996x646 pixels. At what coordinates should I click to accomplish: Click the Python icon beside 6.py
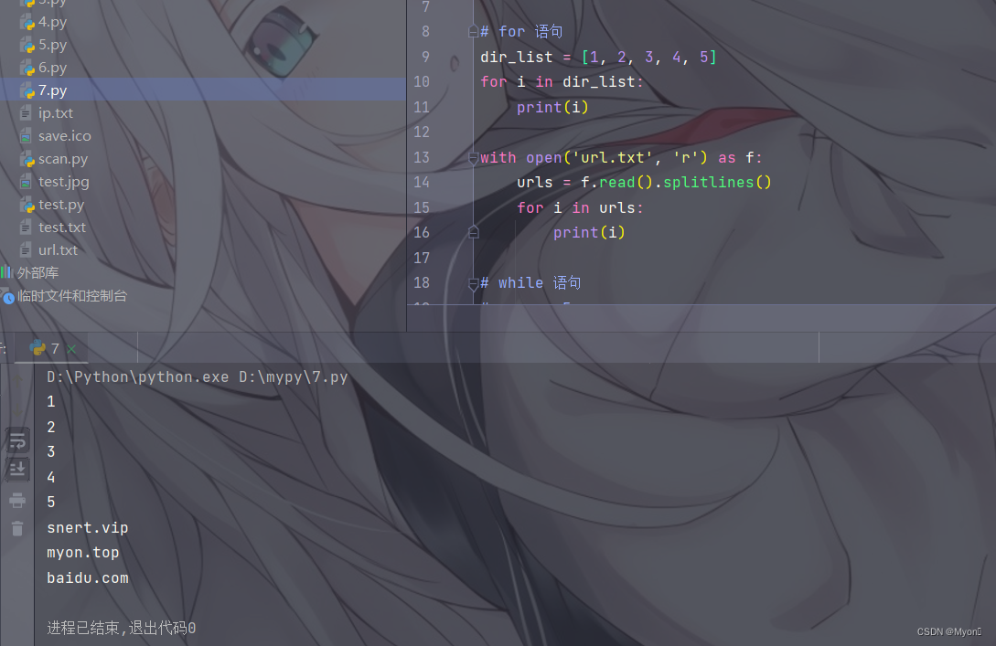[27, 68]
